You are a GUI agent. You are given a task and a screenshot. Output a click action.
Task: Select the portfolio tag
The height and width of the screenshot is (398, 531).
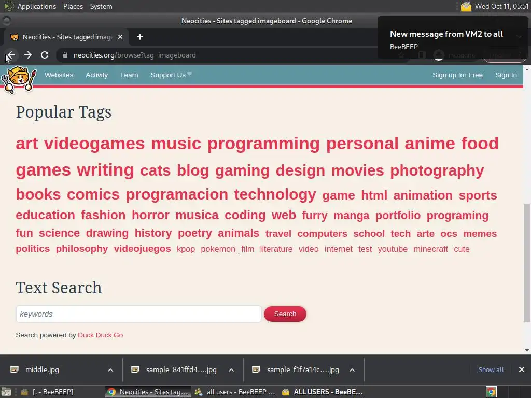398,216
